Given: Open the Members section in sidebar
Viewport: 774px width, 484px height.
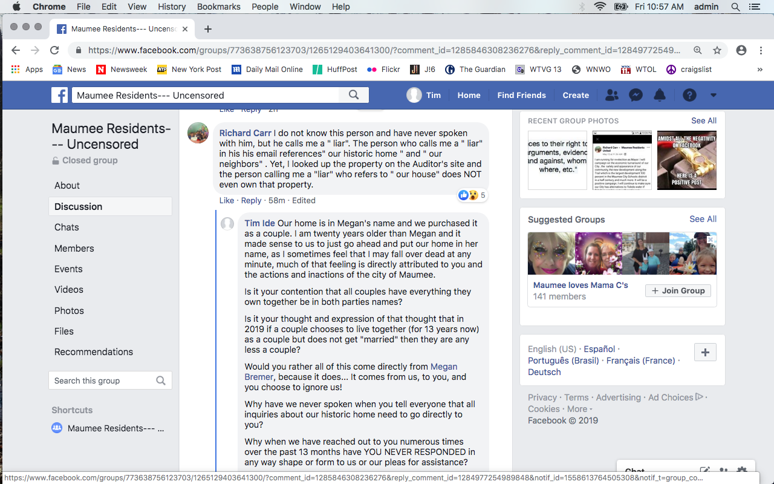Looking at the screenshot, I should [74, 248].
